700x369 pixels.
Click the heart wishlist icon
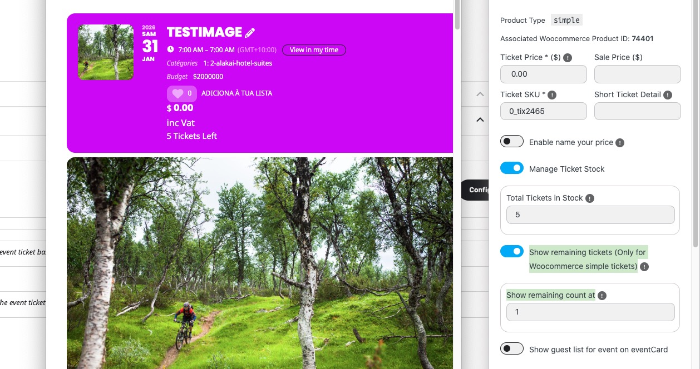pyautogui.click(x=178, y=93)
